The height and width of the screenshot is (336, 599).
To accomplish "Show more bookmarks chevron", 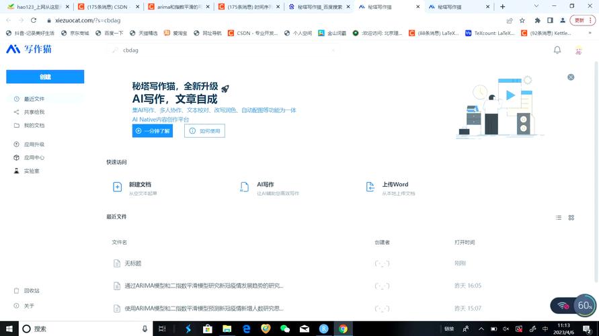I will tap(590, 33).
